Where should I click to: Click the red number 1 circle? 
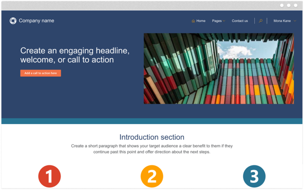[50, 176]
